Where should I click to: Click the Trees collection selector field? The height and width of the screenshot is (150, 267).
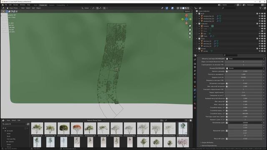[245, 59]
